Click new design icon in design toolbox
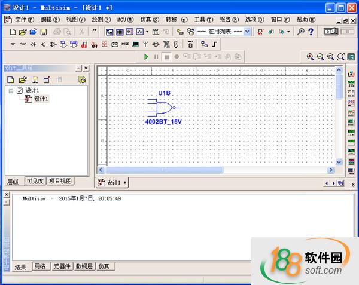Viewport: 359px width, 285px height. point(10,79)
